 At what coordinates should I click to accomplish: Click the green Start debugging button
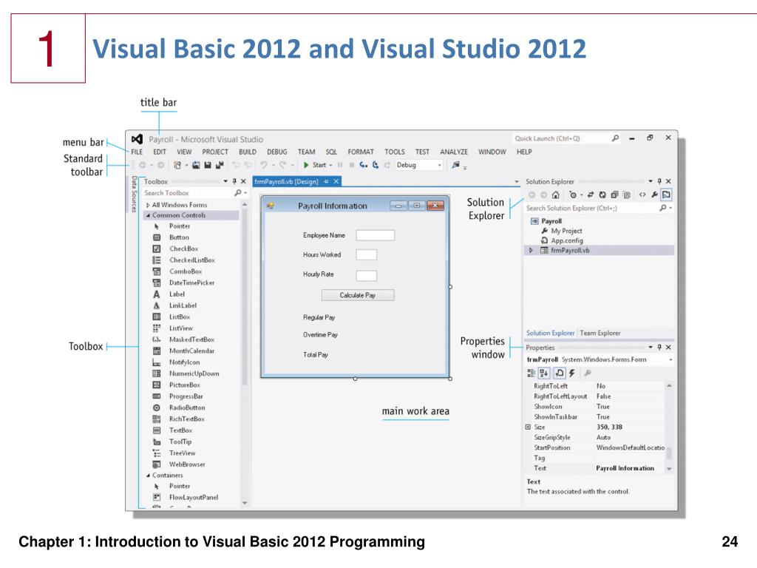[x=306, y=165]
